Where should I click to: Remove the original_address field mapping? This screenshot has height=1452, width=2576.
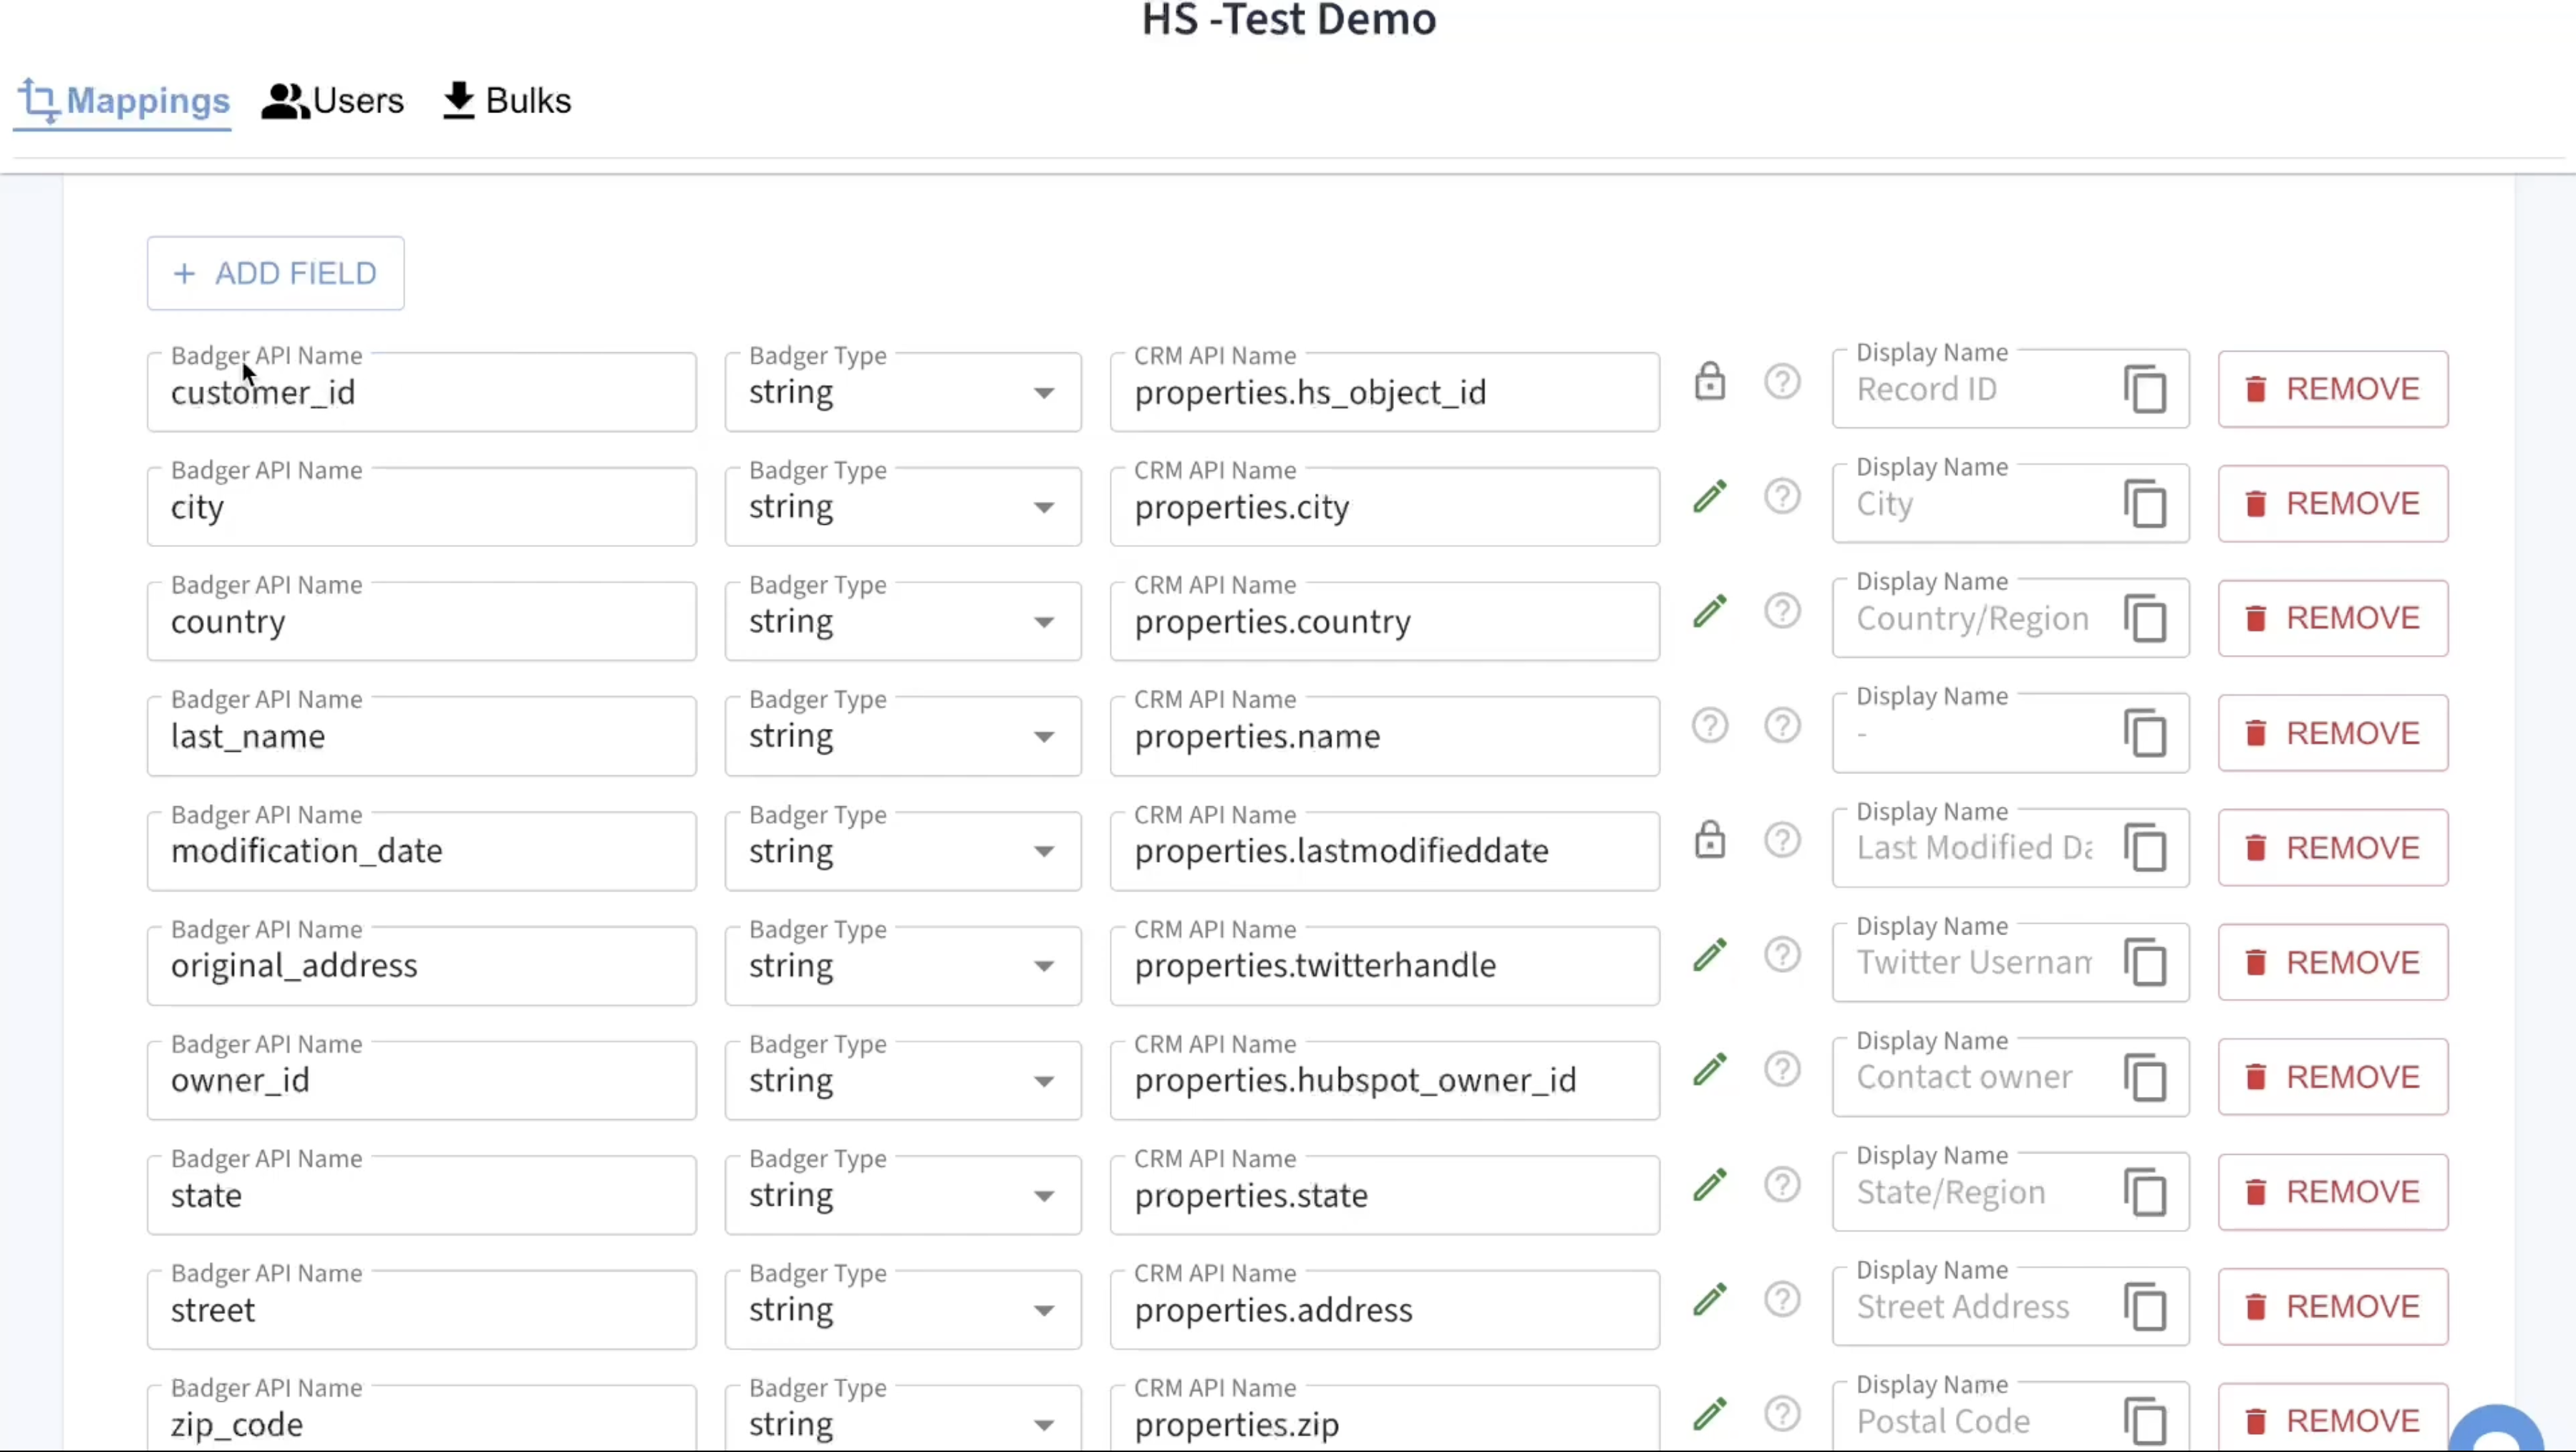[2332, 963]
